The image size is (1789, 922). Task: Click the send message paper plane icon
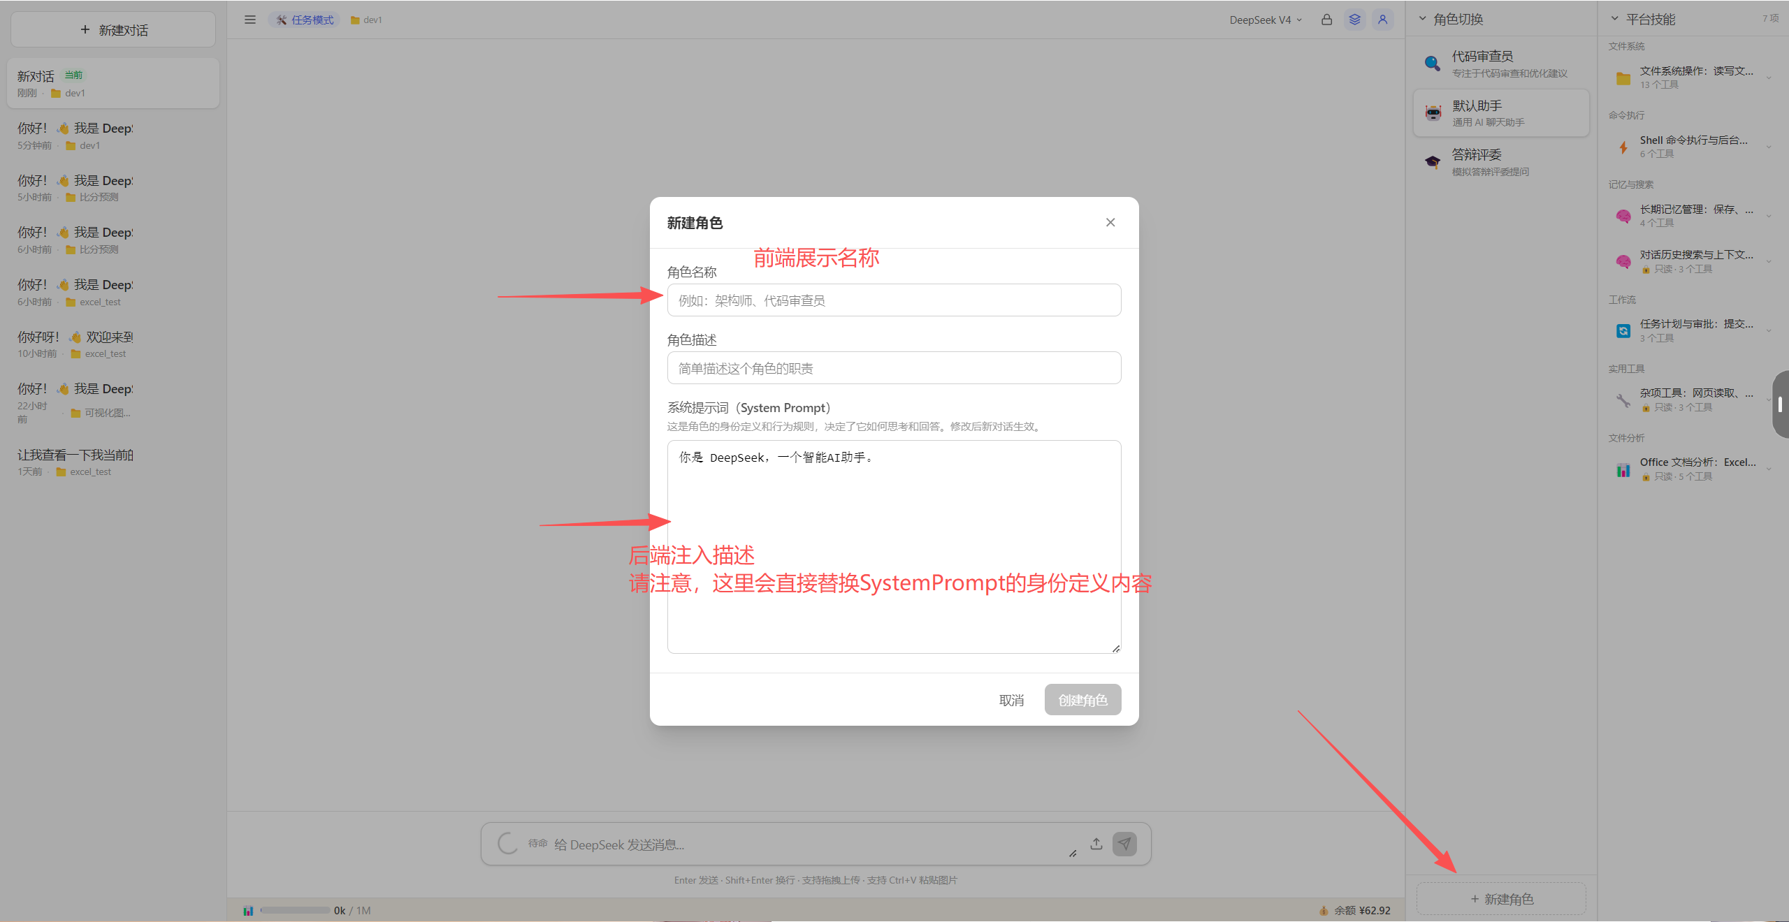[x=1124, y=844]
